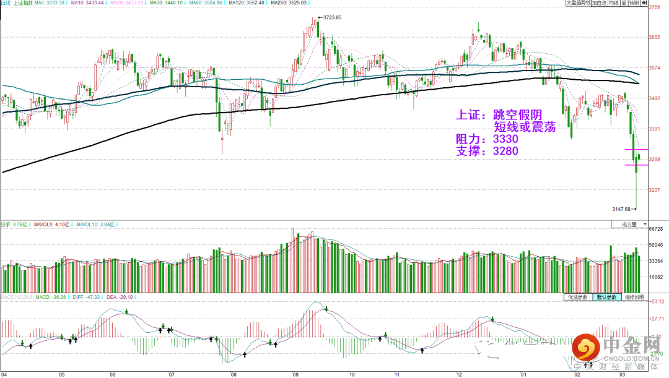Select the 优选参数 tab

point(578,297)
